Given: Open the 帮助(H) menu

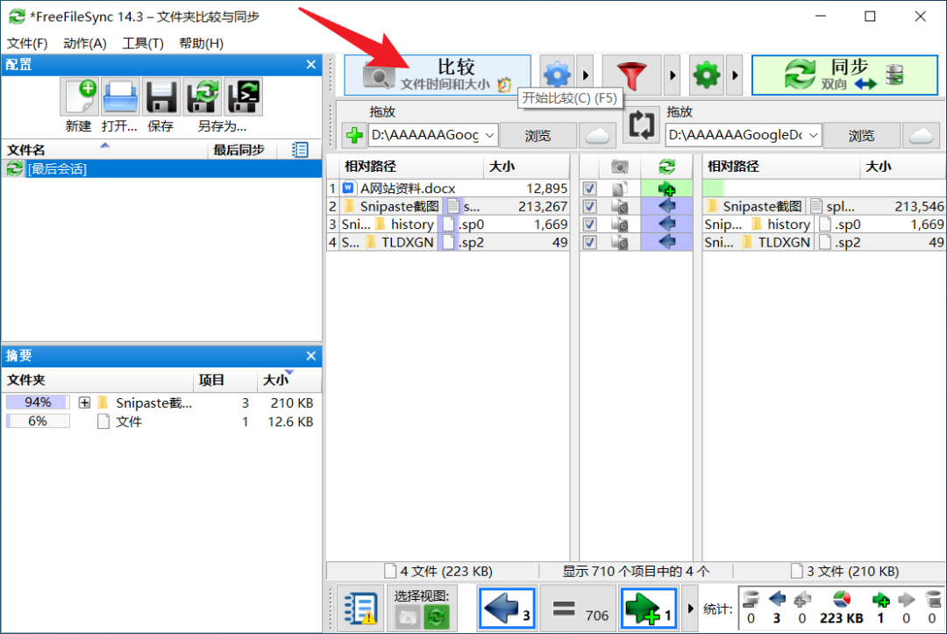Looking at the screenshot, I should click(201, 44).
